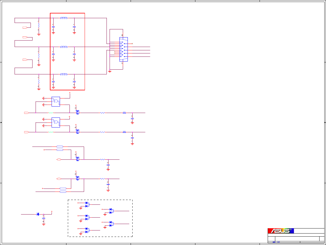326x245 pixels.
Task: Select the middle inductor inside the red box
Action: pyautogui.click(x=64, y=47)
